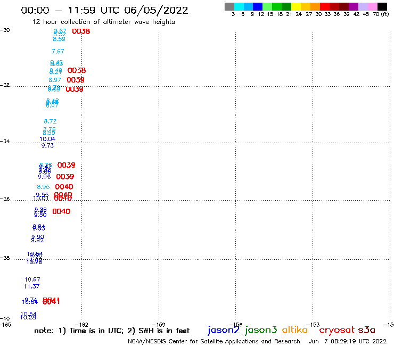
Task: Pick the yellow swatch in the wave height scale
Action: click(x=296, y=6)
